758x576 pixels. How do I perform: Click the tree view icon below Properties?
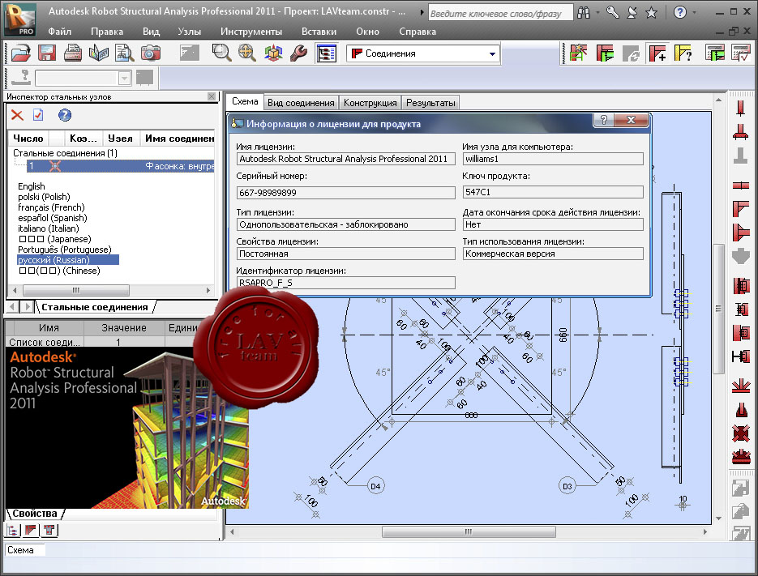[13, 531]
